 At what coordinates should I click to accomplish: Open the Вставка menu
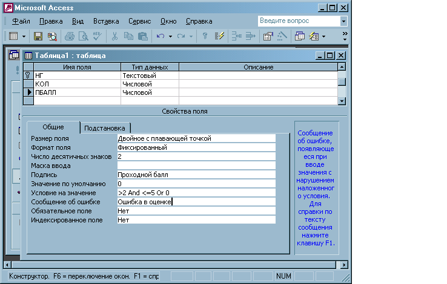[106, 21]
